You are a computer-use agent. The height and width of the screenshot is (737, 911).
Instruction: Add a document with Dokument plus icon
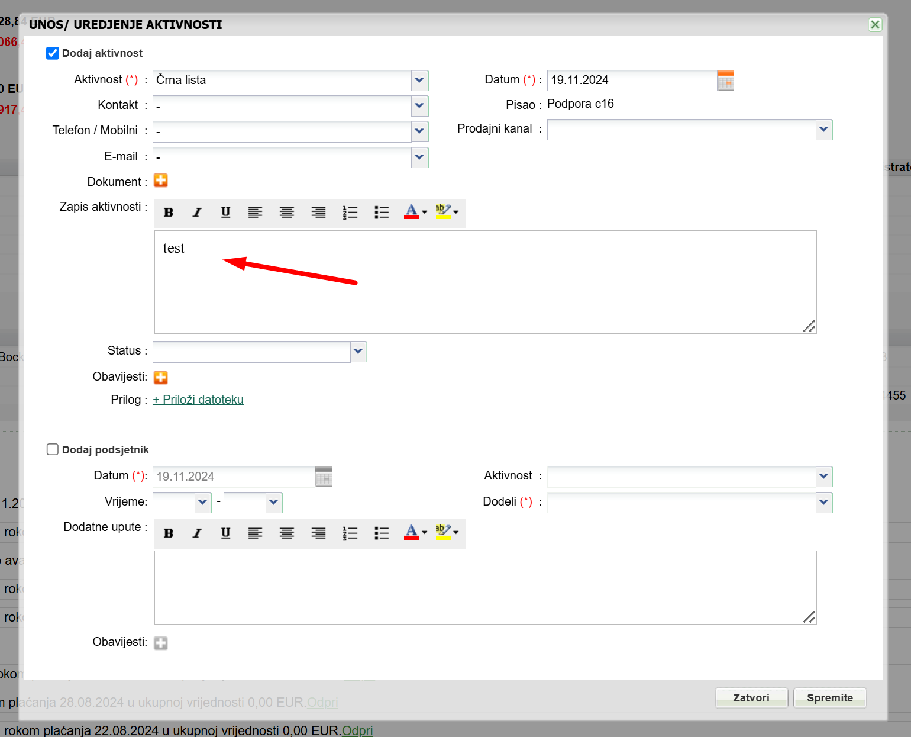(161, 181)
